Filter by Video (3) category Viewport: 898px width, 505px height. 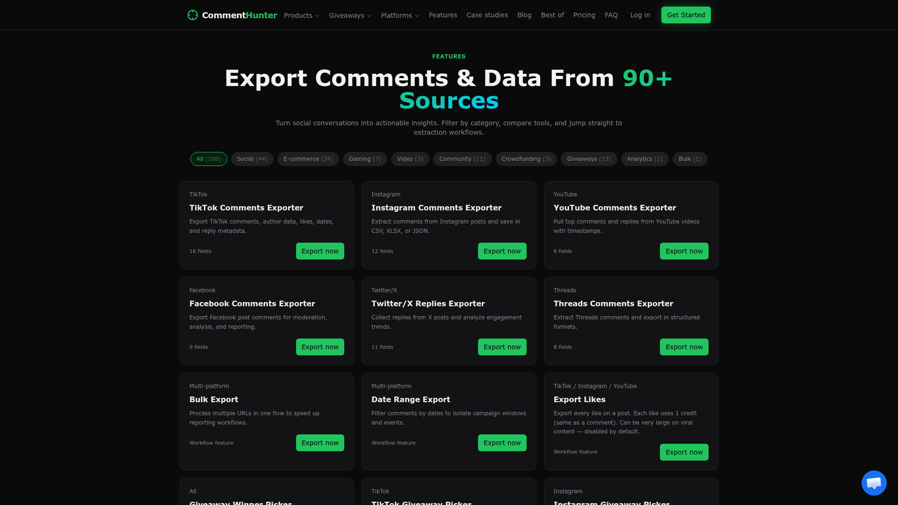click(x=410, y=159)
